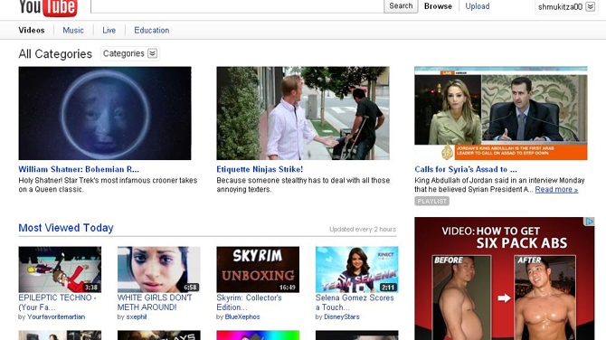Open the Etiquette Ninjas Strike thumbnail
606x340 pixels.
[303, 113]
